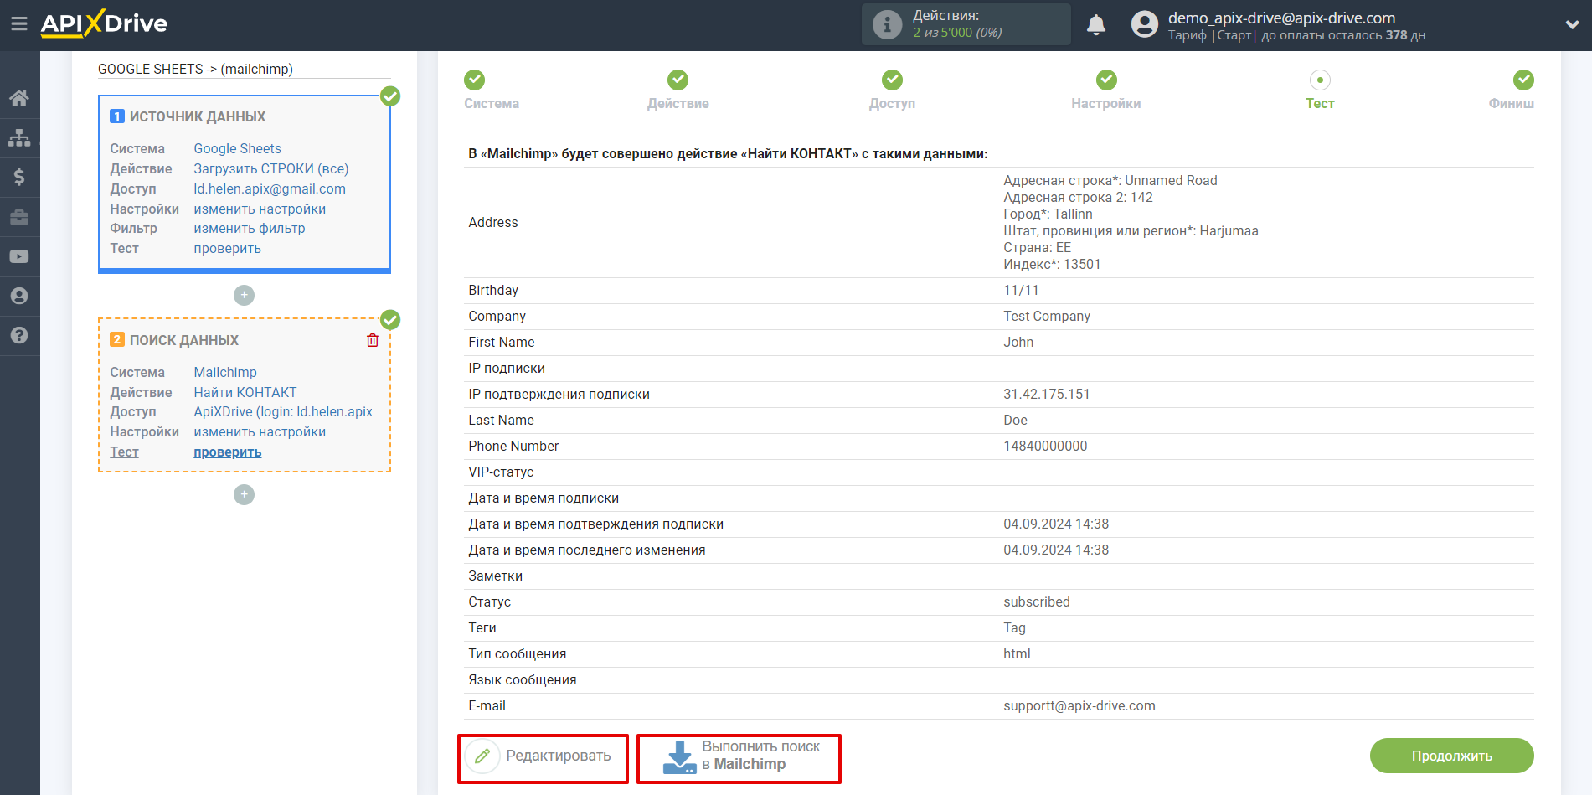Open notifications bell
This screenshot has width=1592, height=795.
pyautogui.click(x=1096, y=24)
